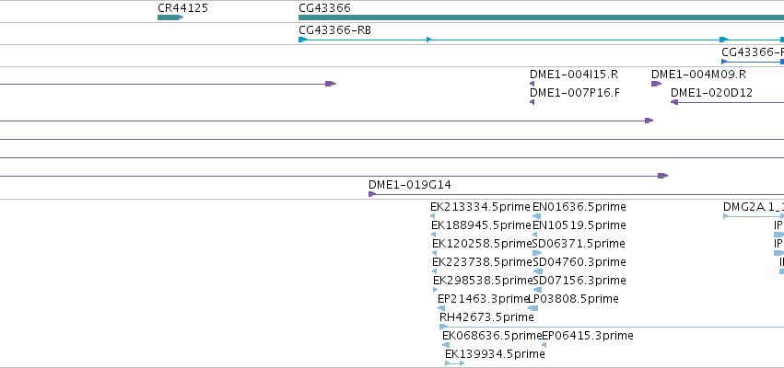Open the CG43366-RB transcript label
784x368 pixels.
(x=335, y=30)
